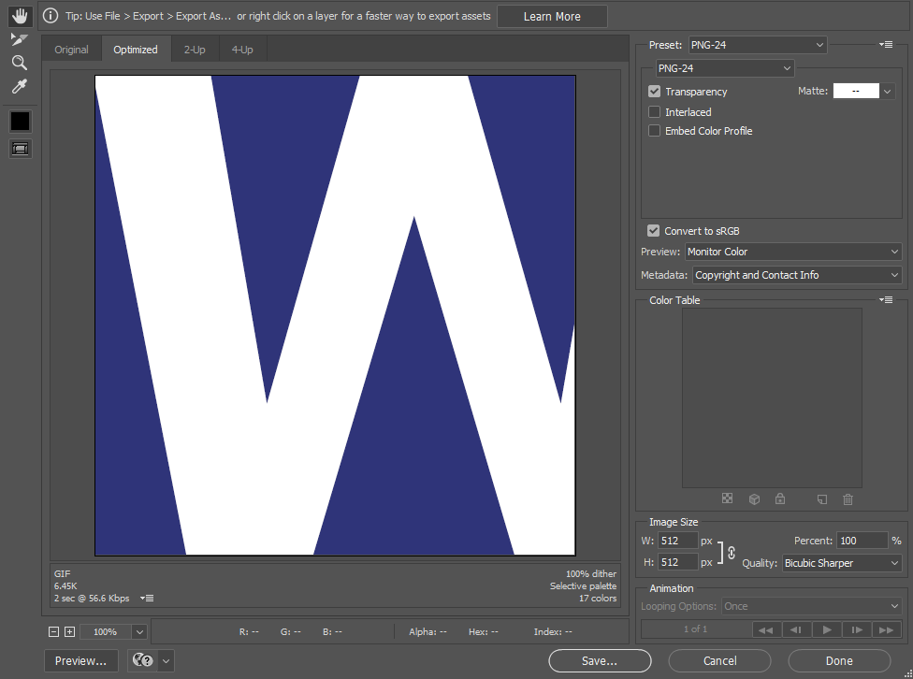Switch to the 4-Up tab
This screenshot has width=913, height=679.
(242, 50)
